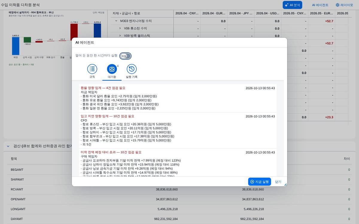Click the 자재 › 공급사 › 항로 header
The width and height of the screenshot is (359, 224).
[126, 13]
